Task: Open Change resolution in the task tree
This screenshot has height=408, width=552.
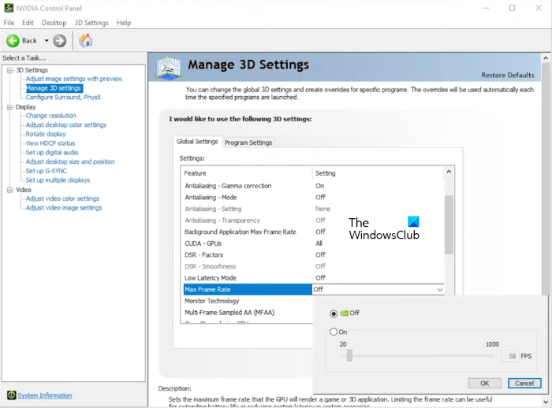Action: coord(51,116)
